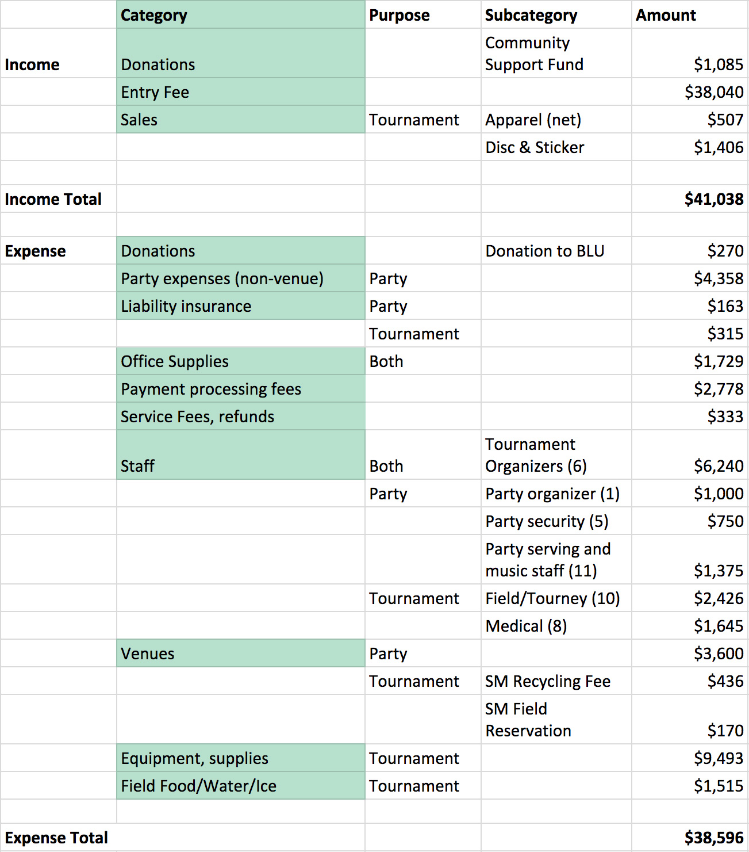Click the Amount column header
The height and width of the screenshot is (852, 749).
coord(689,15)
